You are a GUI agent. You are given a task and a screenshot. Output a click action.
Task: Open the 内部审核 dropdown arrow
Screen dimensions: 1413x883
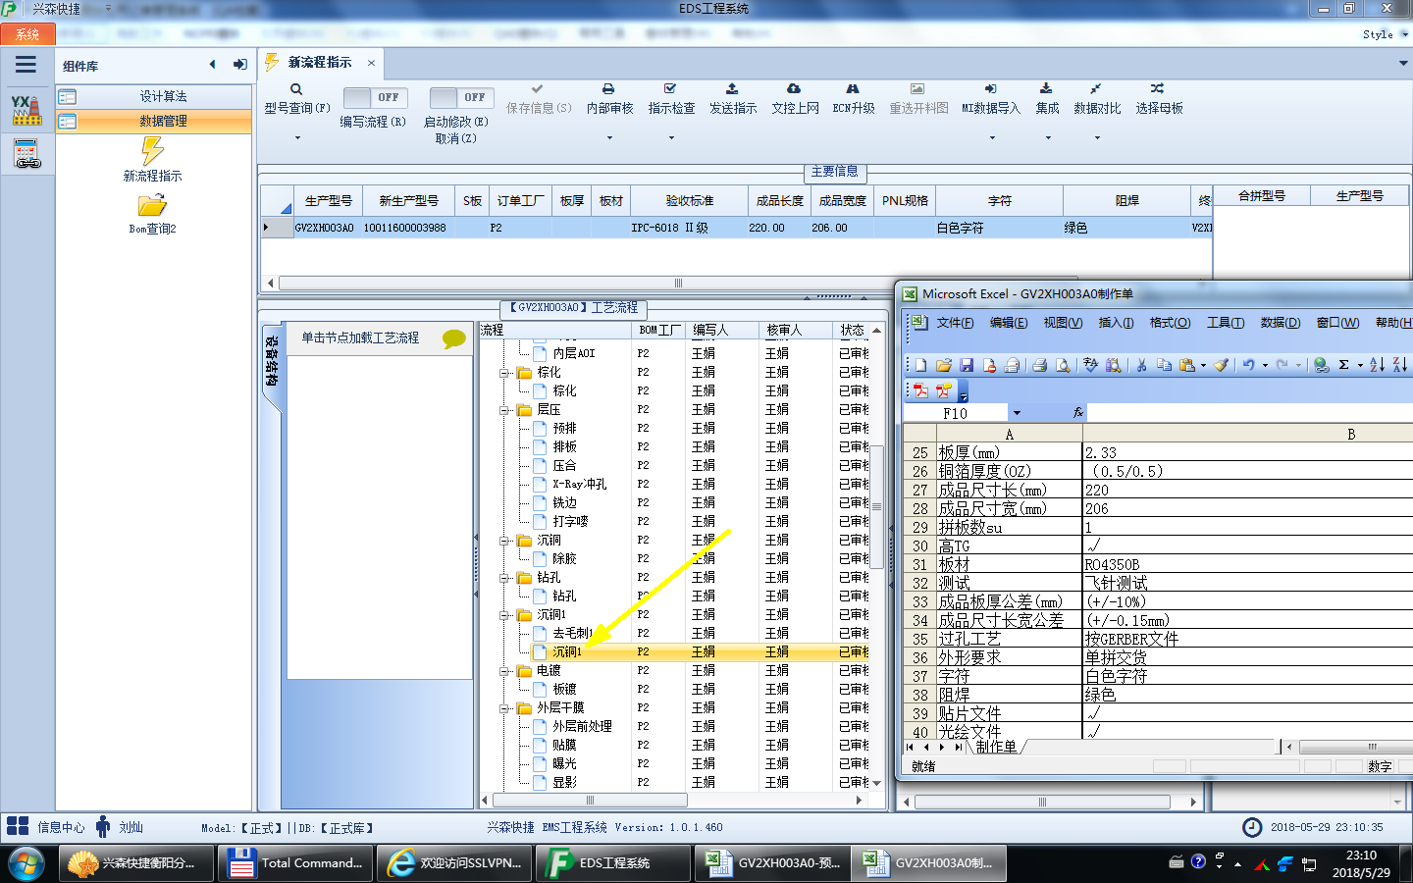click(x=609, y=138)
